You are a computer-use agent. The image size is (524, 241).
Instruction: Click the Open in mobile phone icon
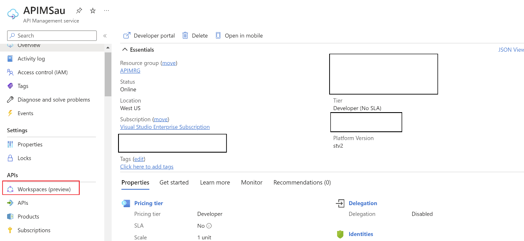[218, 35]
